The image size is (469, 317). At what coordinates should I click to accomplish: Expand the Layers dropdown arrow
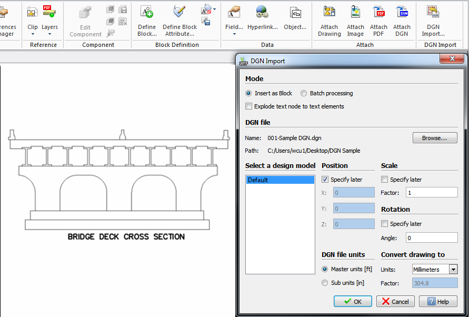click(49, 33)
